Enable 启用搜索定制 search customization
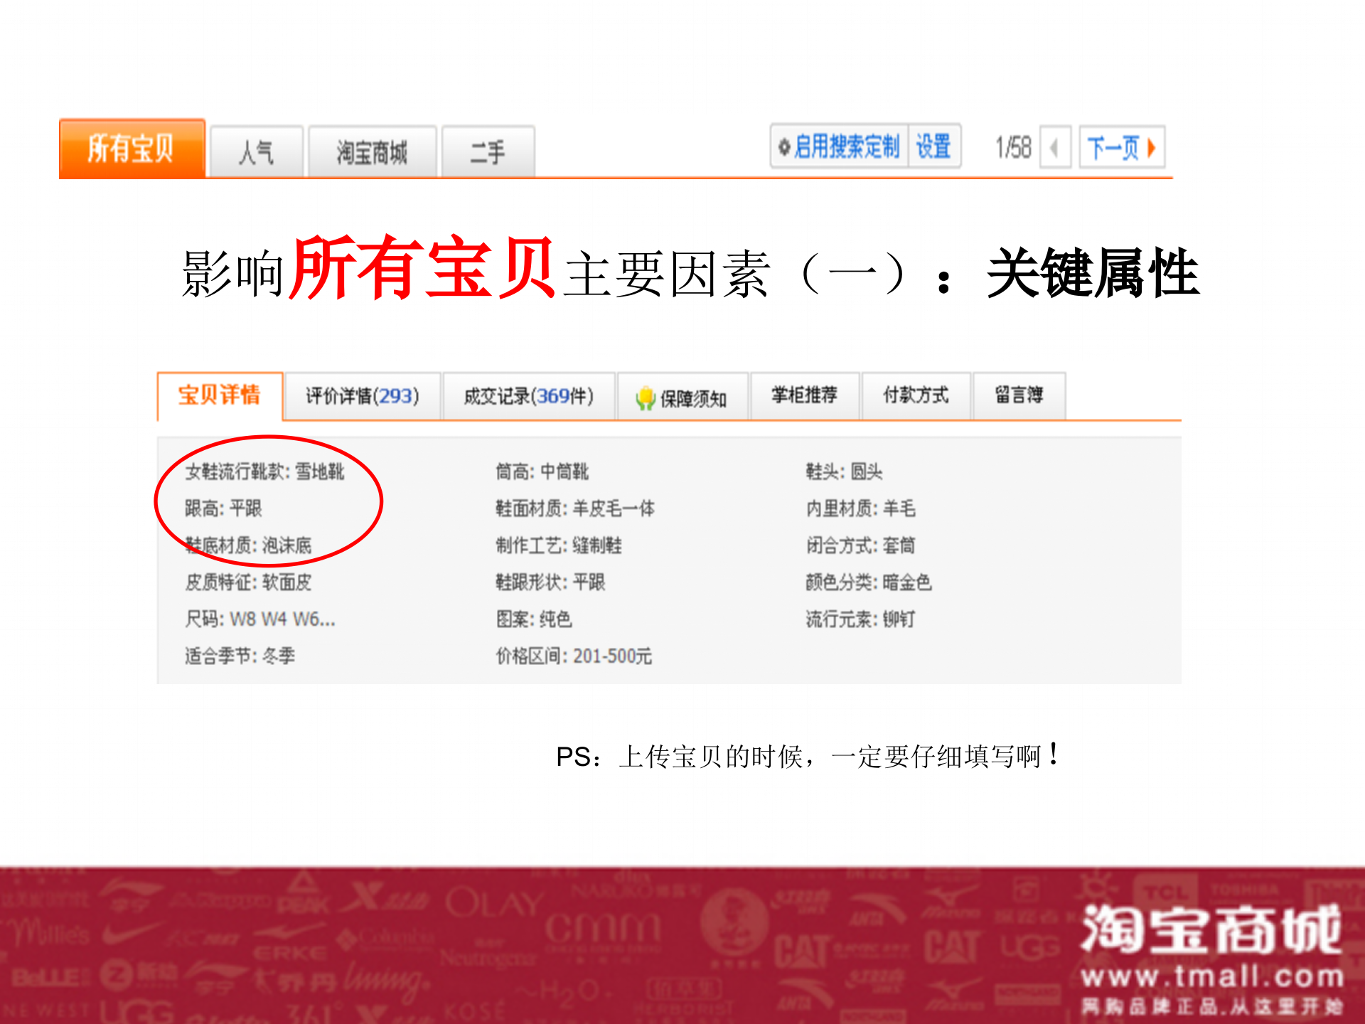The image size is (1365, 1024). [846, 147]
